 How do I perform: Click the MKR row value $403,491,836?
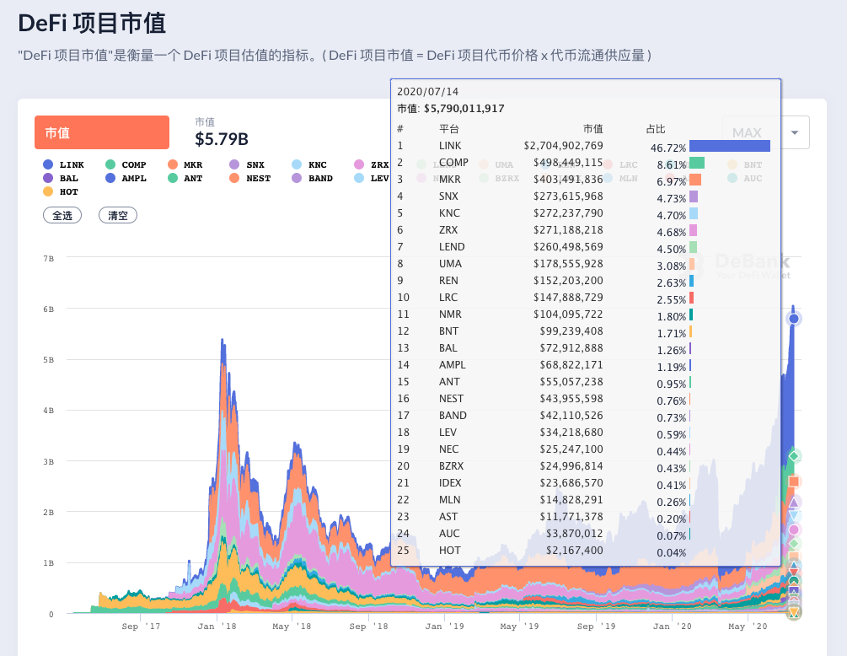pos(568,180)
